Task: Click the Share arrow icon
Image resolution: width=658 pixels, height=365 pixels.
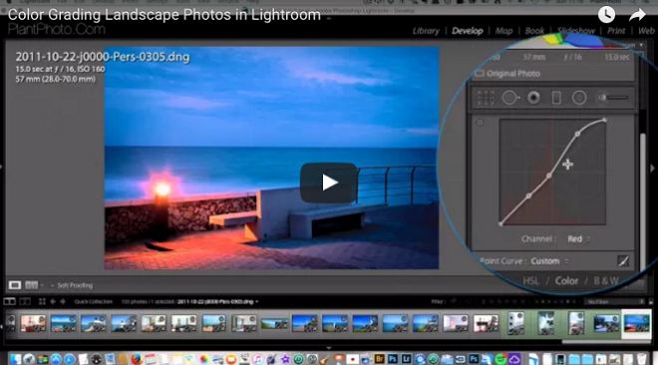Action: [637, 15]
